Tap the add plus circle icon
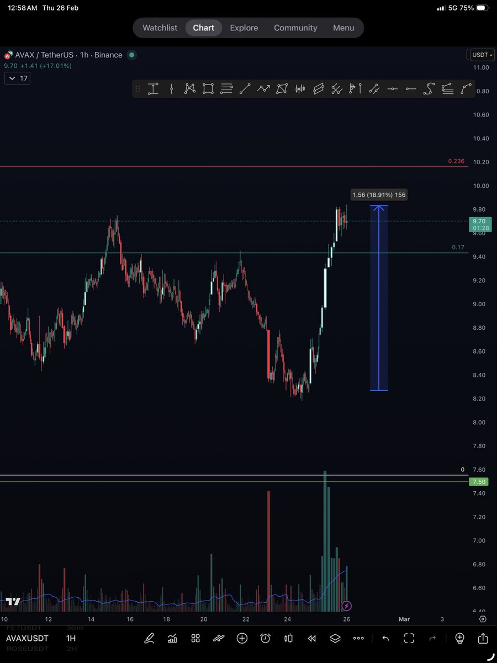497x663 pixels. point(242,638)
